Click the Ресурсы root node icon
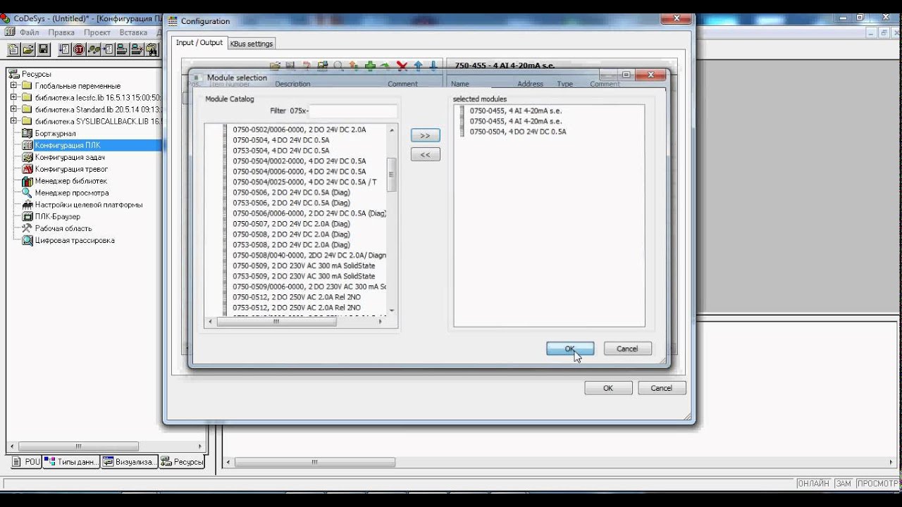 (13, 74)
